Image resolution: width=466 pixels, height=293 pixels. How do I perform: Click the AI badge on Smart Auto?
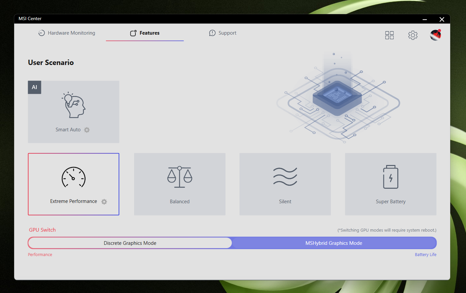click(35, 87)
